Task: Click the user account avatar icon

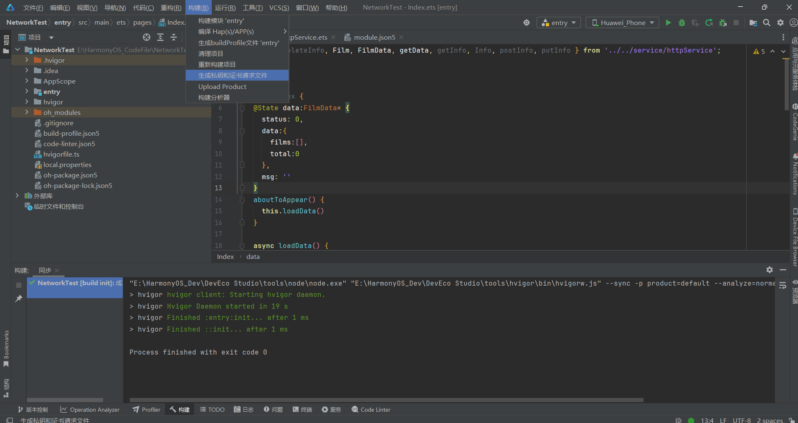Action: [793, 23]
